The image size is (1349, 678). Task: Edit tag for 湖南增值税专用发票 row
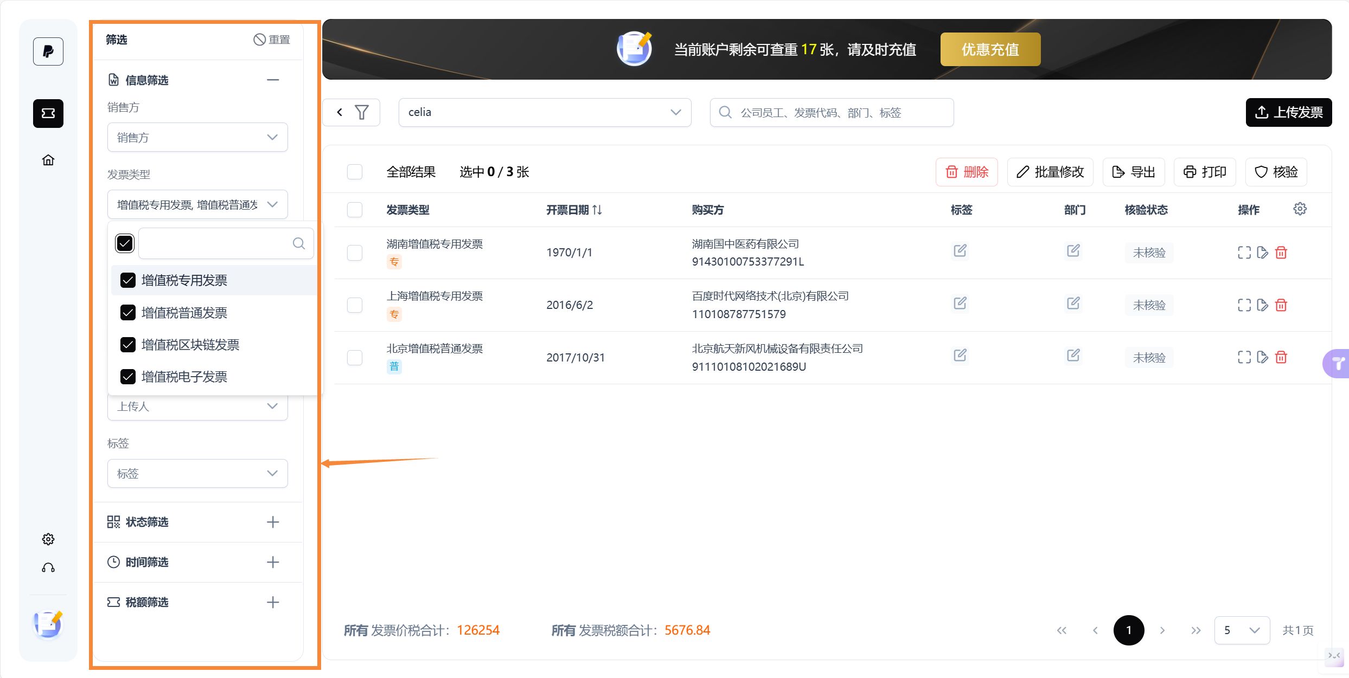tap(960, 251)
